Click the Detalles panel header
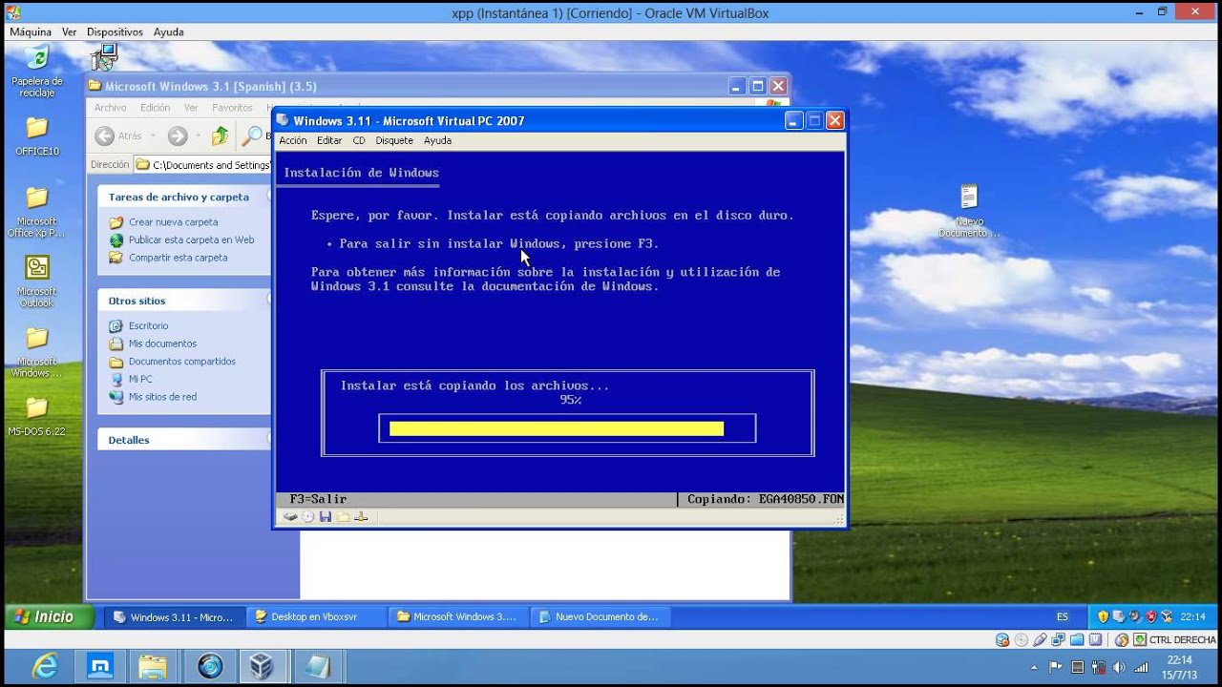This screenshot has height=687, width=1222. 185,440
